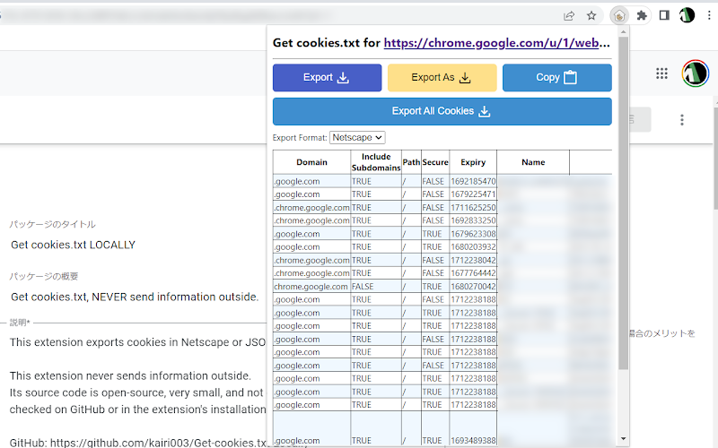
Task: Open the Google account avatar on page
Action: (x=695, y=73)
